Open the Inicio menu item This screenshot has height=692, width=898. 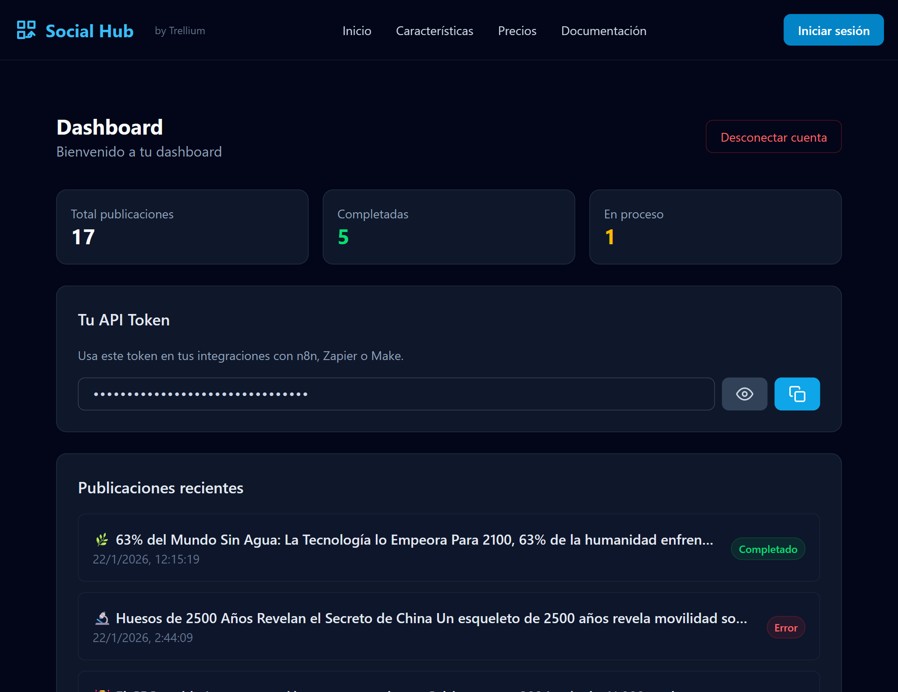356,31
